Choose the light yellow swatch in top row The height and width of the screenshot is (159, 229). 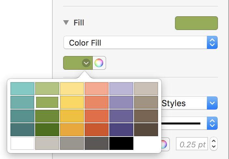72,89
